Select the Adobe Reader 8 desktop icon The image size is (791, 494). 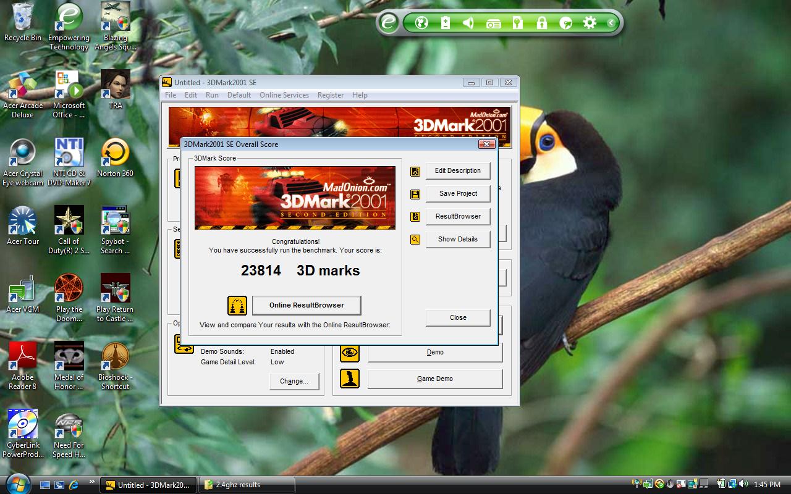(x=23, y=366)
